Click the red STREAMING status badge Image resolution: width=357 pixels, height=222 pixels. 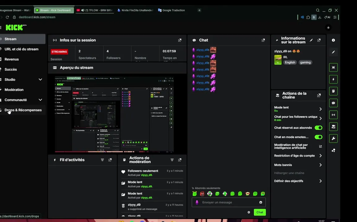(x=59, y=52)
